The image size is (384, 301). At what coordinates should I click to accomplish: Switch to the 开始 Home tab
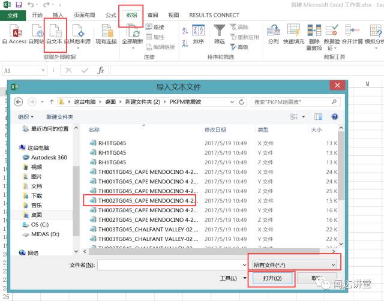coord(37,15)
